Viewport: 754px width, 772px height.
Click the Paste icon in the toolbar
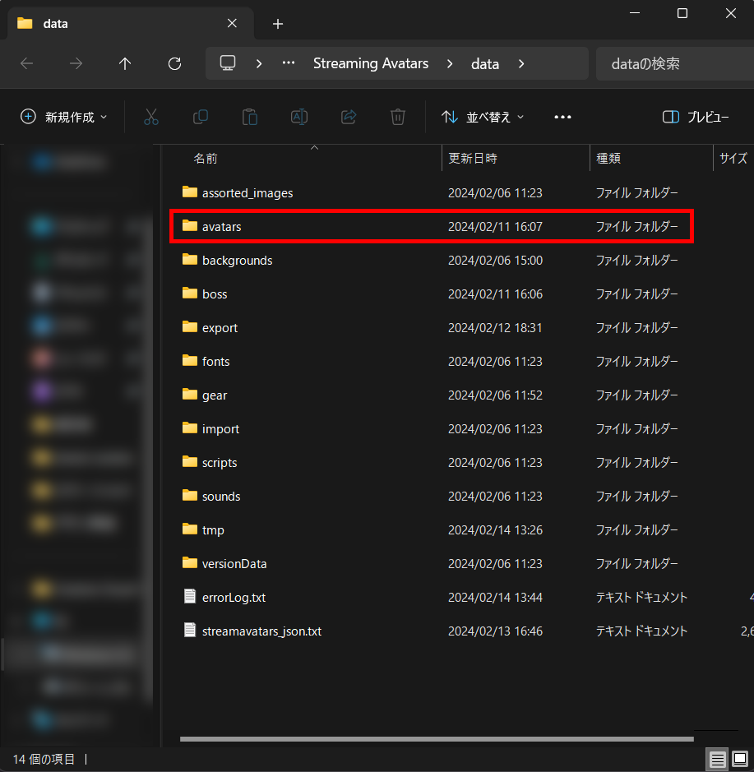click(250, 117)
